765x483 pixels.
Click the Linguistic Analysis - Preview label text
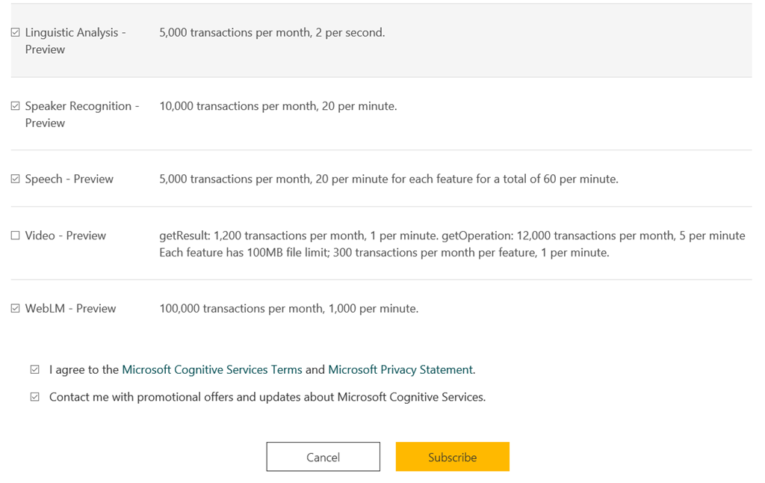click(75, 41)
